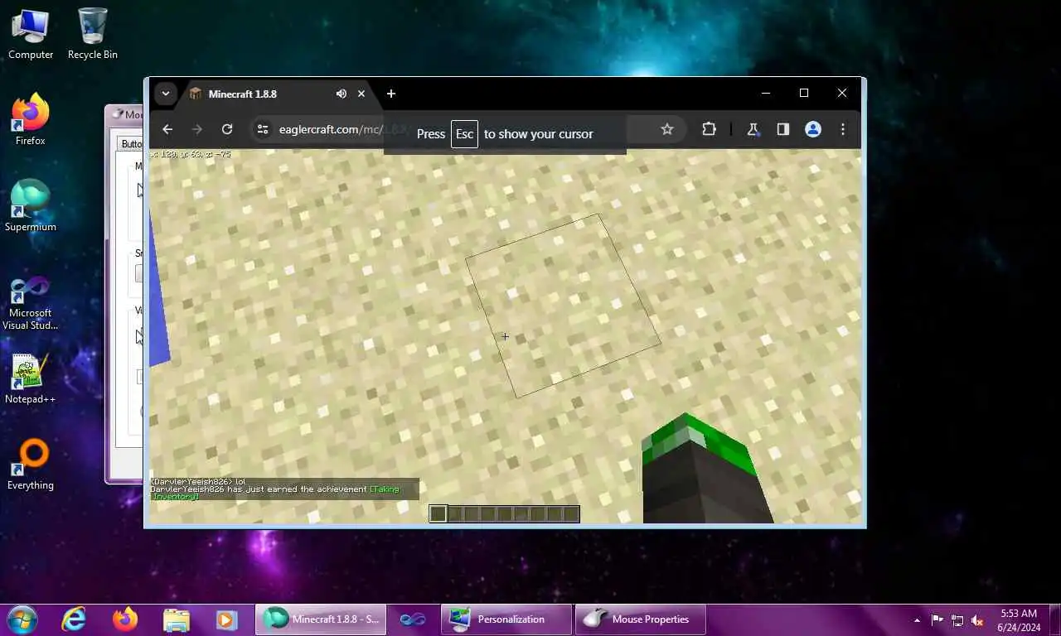Go back in browser history

[167, 129]
